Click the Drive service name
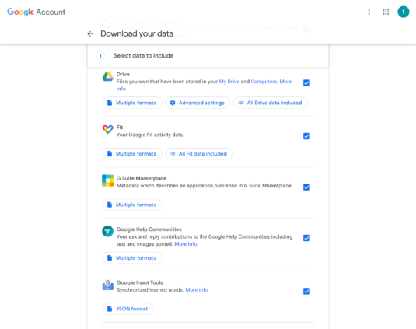416x329 pixels. click(123, 74)
